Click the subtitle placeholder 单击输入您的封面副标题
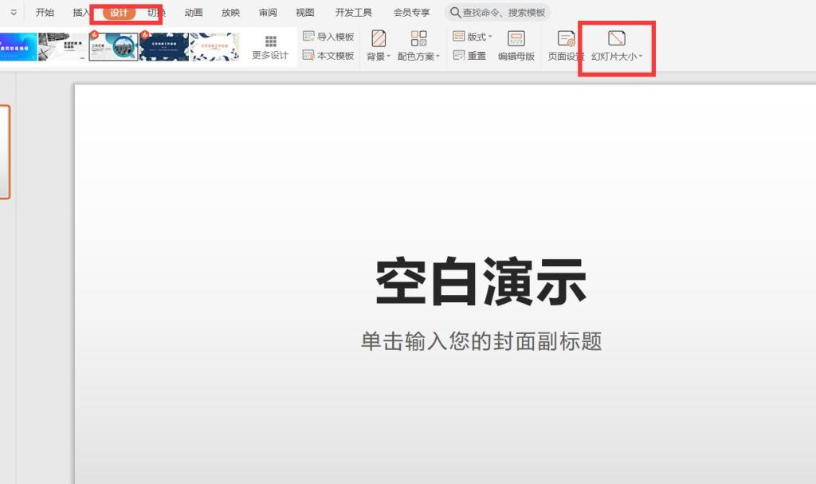 [x=481, y=341]
